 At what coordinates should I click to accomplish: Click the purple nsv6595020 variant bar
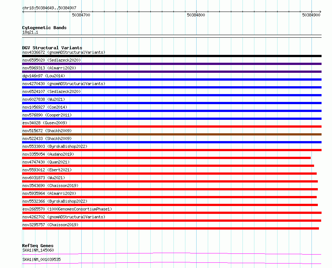(x=172, y=64)
